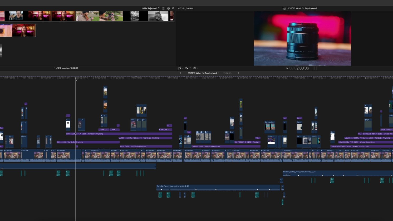
Task: Click the 2:00:06 timecode display
Action: pyautogui.click(x=299, y=68)
